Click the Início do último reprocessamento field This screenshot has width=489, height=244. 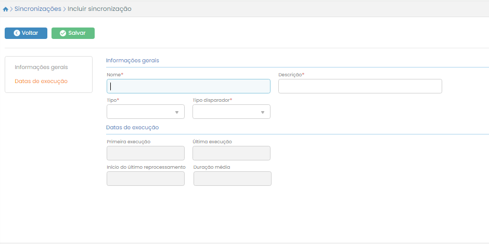tap(146, 179)
